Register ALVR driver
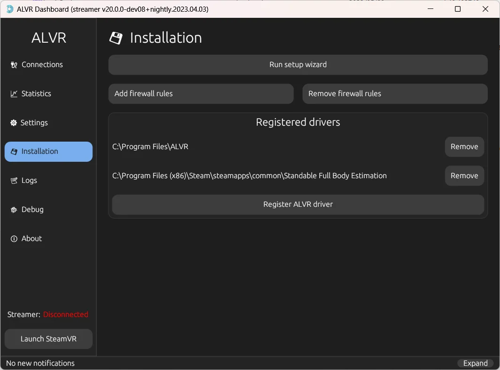Viewport: 500px width, 370px height. (298, 204)
